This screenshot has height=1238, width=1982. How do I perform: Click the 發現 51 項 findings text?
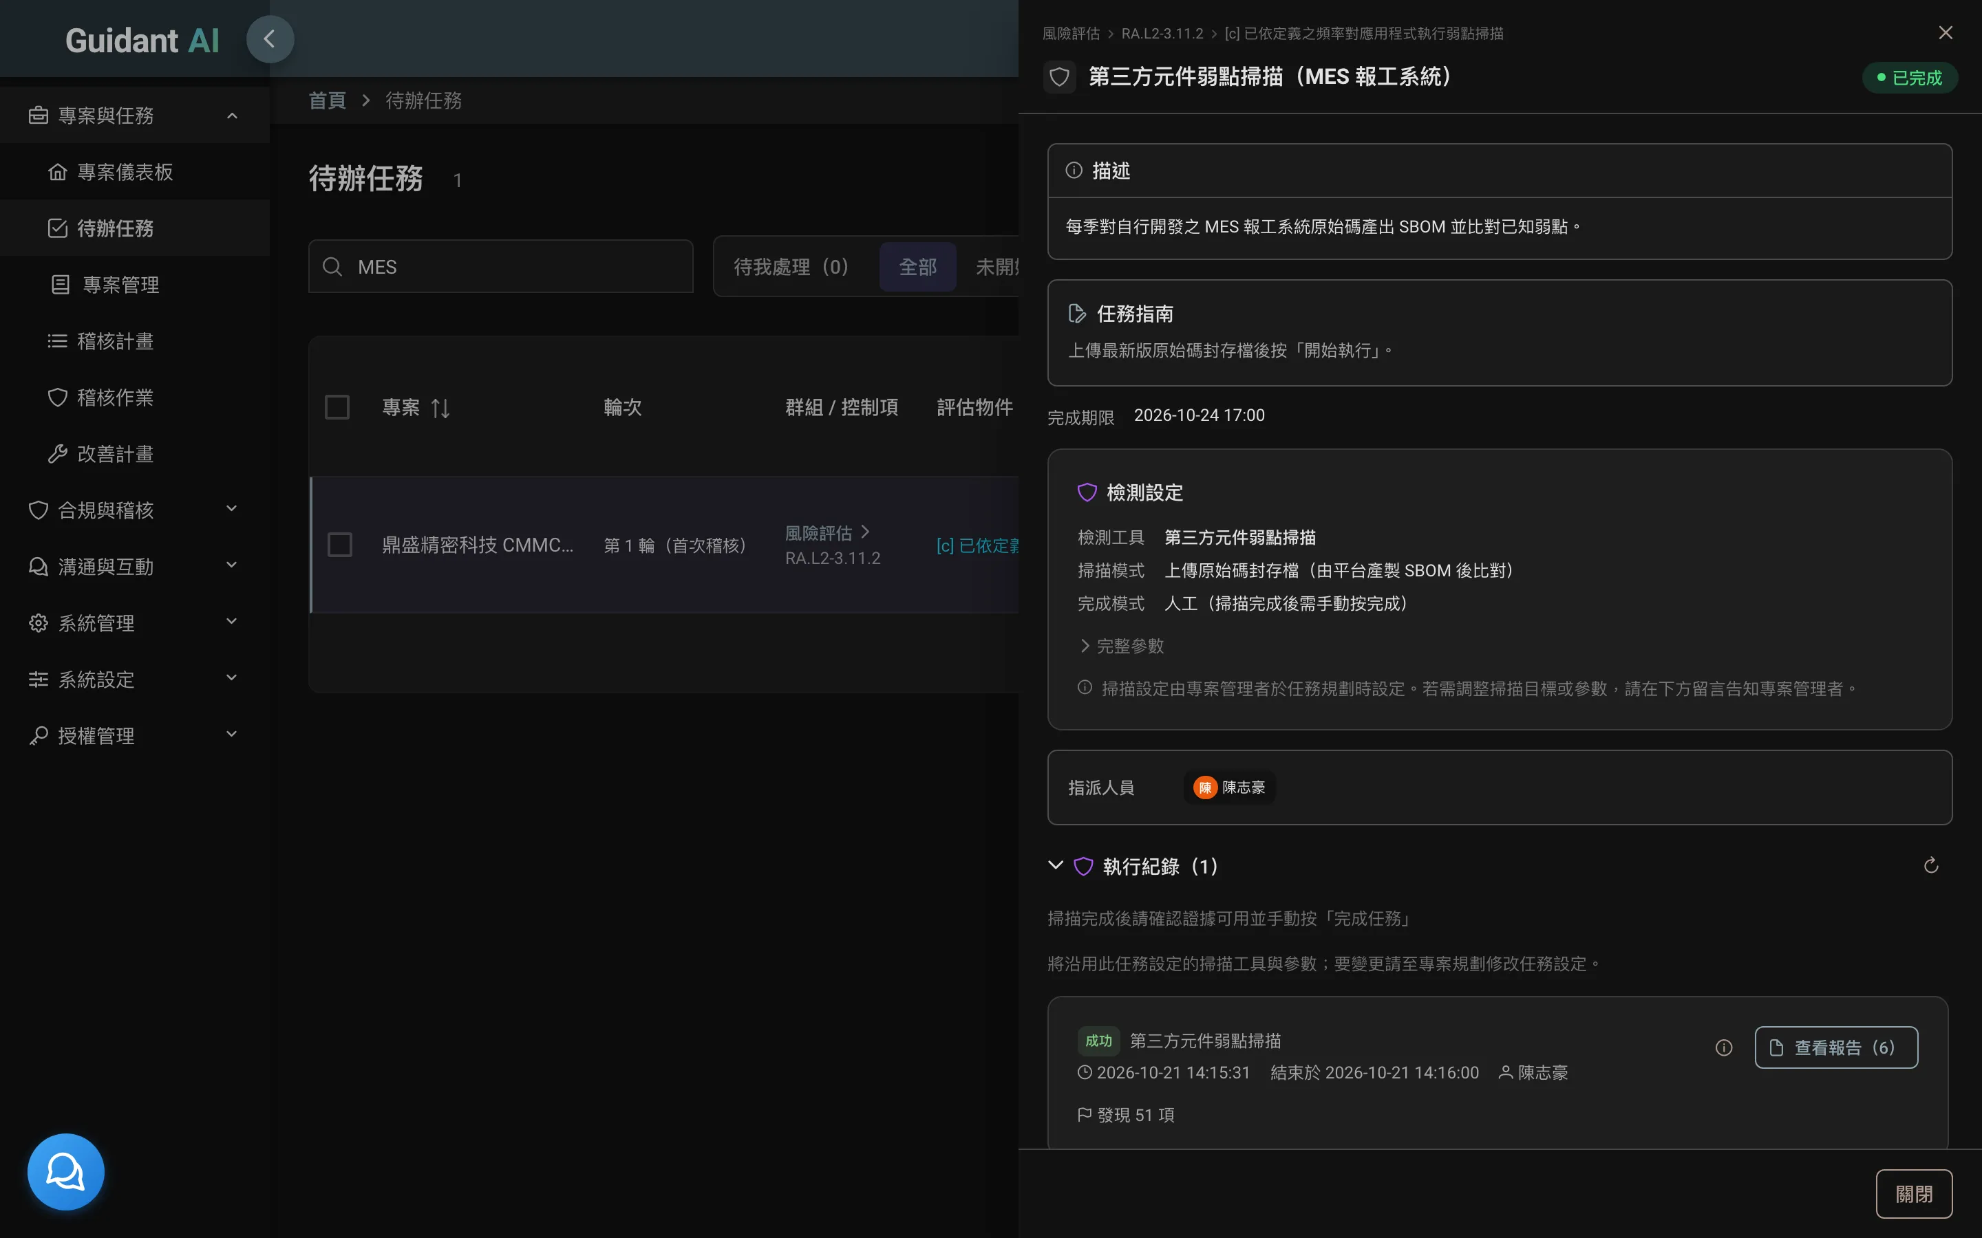click(1135, 1115)
